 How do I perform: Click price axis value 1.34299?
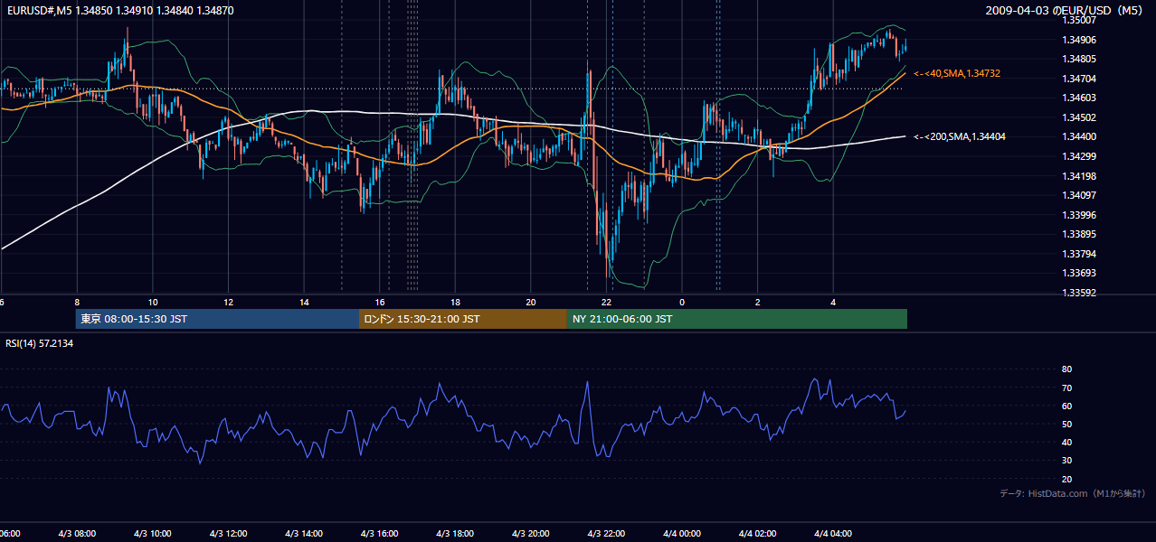coord(1079,156)
